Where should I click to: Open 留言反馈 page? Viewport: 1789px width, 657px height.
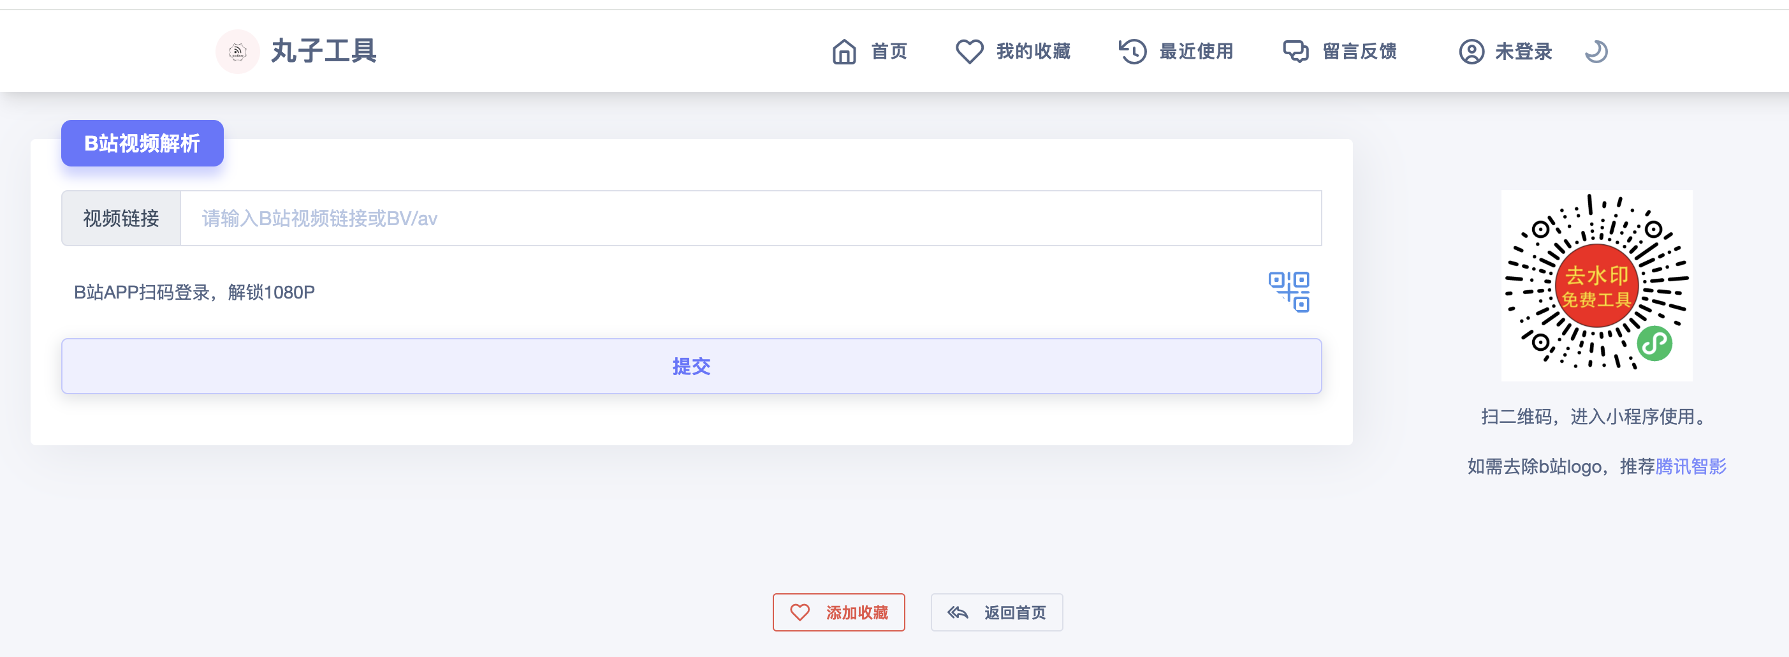click(1359, 52)
